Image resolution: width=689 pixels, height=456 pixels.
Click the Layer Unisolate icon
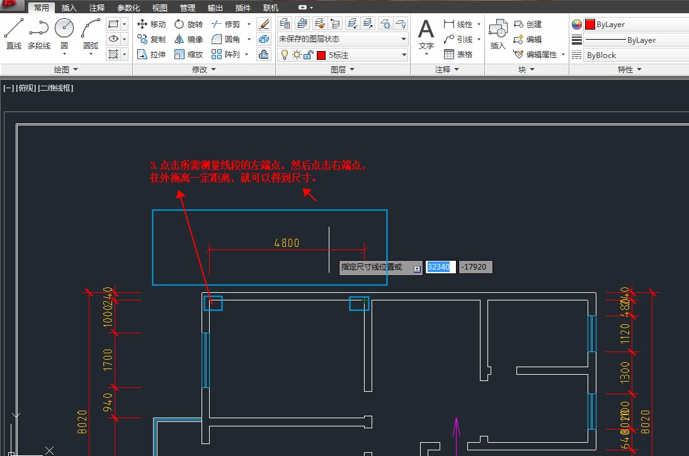pos(368,23)
